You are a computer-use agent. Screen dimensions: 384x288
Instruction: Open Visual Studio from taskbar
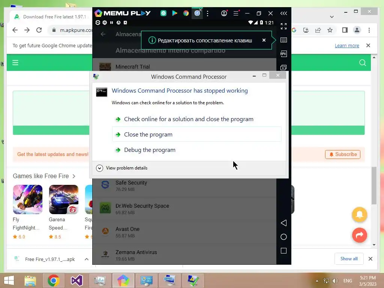76,280
